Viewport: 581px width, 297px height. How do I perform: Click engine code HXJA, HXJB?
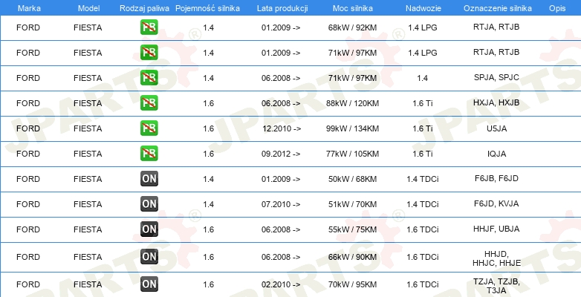click(x=496, y=103)
